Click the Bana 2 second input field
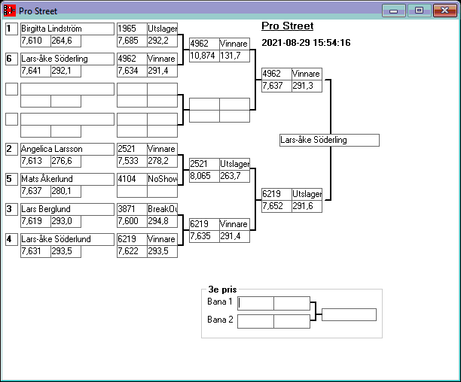 292,322
